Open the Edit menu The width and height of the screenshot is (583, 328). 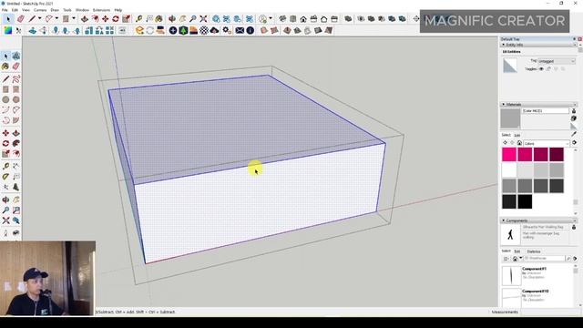[15, 10]
